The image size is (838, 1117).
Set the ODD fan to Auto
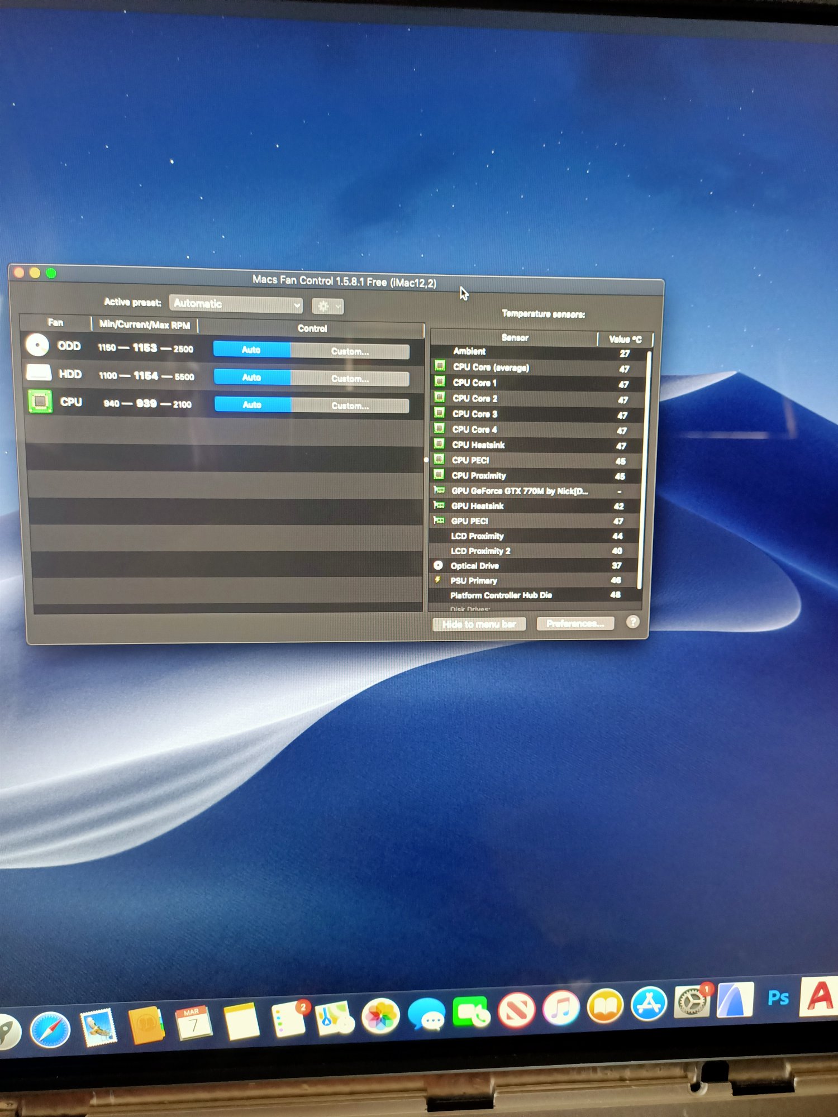coord(252,350)
